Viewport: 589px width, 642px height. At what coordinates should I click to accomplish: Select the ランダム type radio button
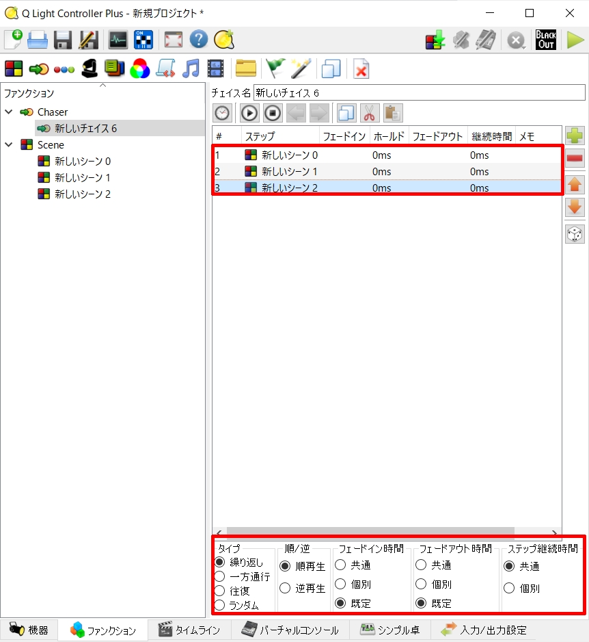[220, 605]
